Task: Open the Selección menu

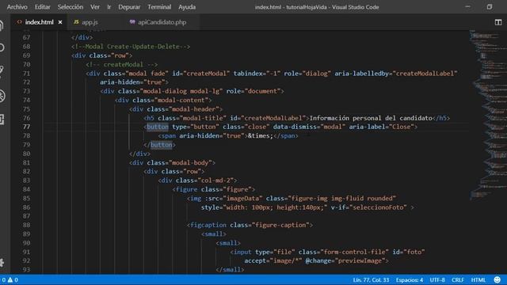Action: coord(71,7)
